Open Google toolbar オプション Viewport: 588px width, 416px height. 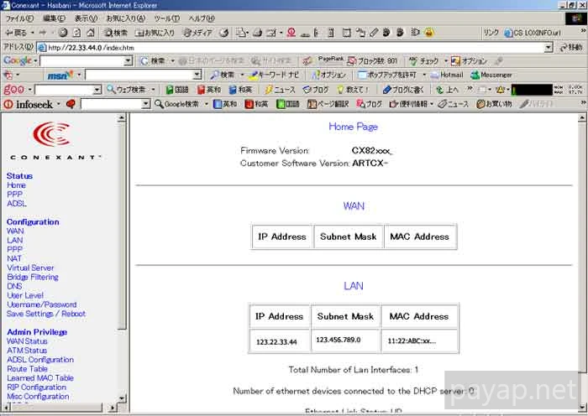(x=469, y=60)
